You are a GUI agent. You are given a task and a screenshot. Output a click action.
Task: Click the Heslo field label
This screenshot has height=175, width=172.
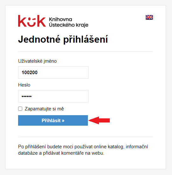point(24,85)
